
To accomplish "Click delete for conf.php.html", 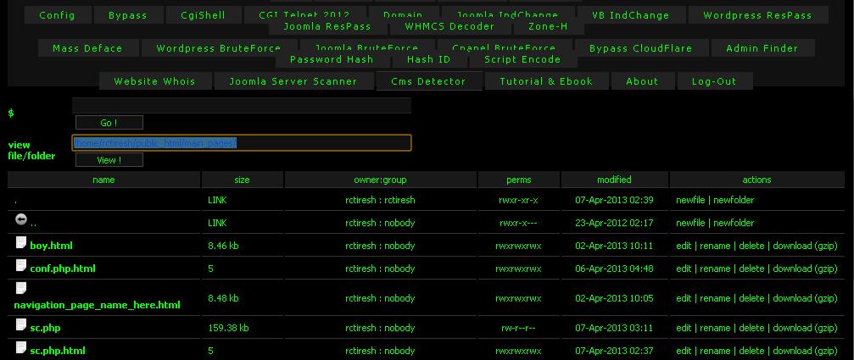I will click(751, 269).
